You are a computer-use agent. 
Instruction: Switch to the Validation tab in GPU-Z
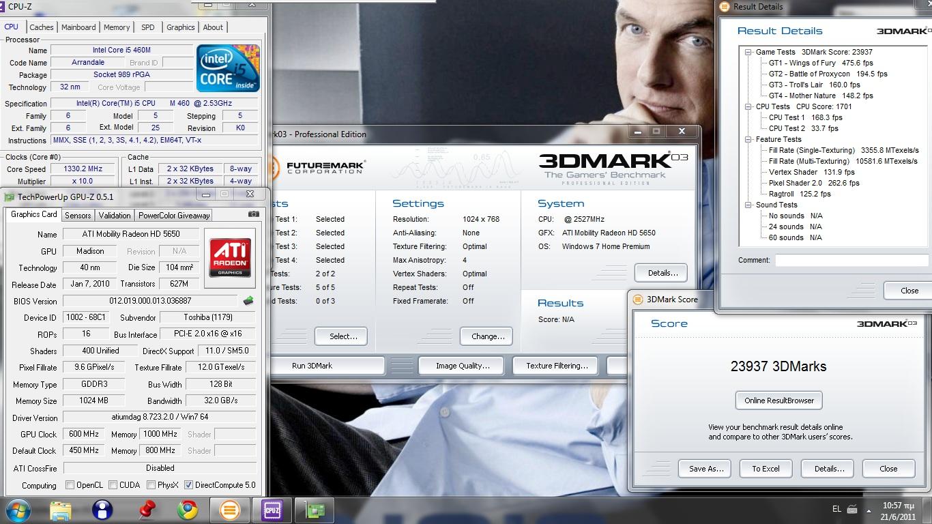tap(115, 215)
